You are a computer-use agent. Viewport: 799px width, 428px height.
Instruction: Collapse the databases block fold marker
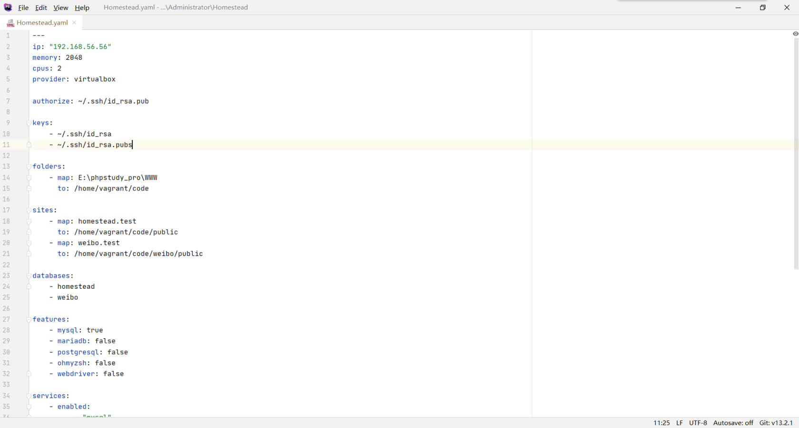coord(29,276)
